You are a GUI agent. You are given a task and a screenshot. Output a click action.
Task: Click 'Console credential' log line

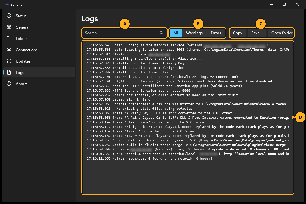[186, 104]
